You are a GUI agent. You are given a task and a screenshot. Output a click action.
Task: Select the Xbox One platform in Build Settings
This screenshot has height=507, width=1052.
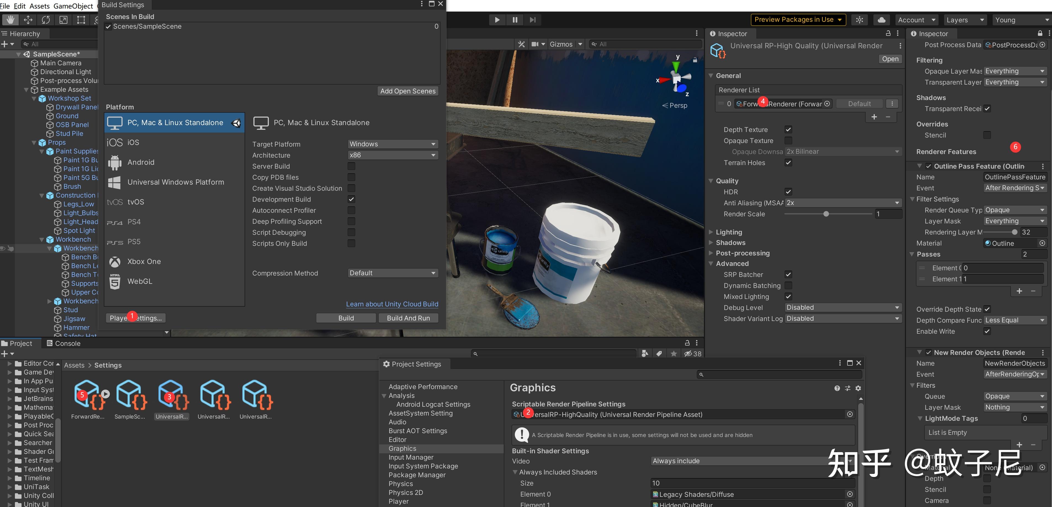tap(144, 261)
